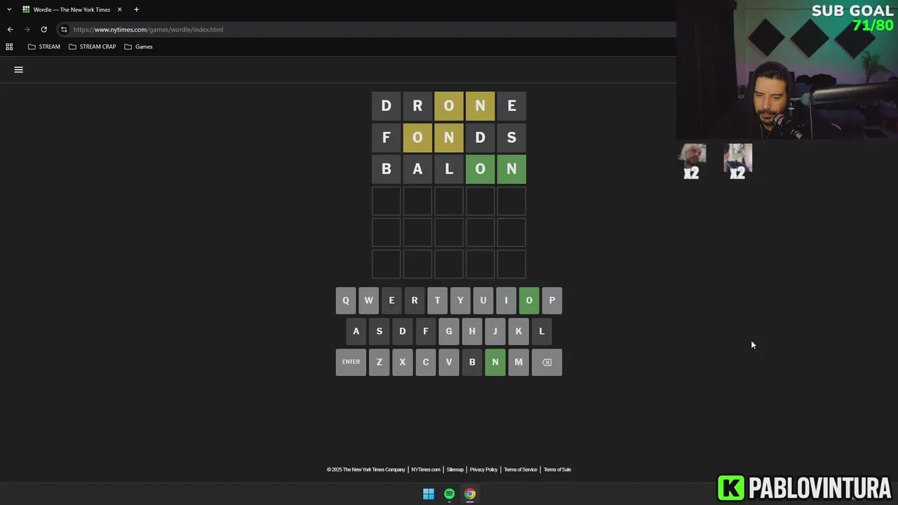Tap the W key
The width and height of the screenshot is (898, 505).
pyautogui.click(x=368, y=300)
